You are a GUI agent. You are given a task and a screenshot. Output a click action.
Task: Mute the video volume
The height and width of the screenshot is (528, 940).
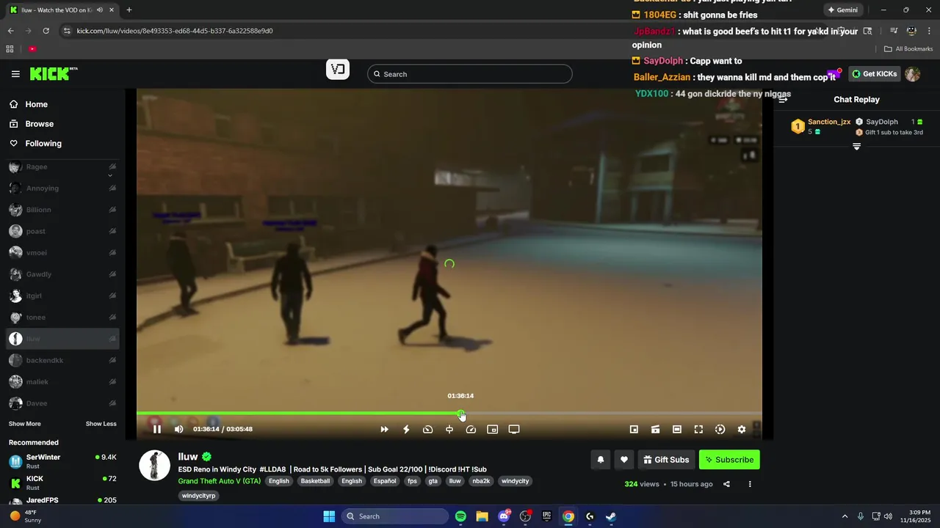178,429
